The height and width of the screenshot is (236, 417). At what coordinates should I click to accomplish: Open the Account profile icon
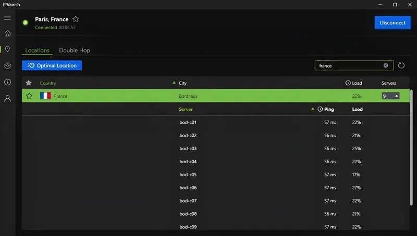click(x=7, y=98)
